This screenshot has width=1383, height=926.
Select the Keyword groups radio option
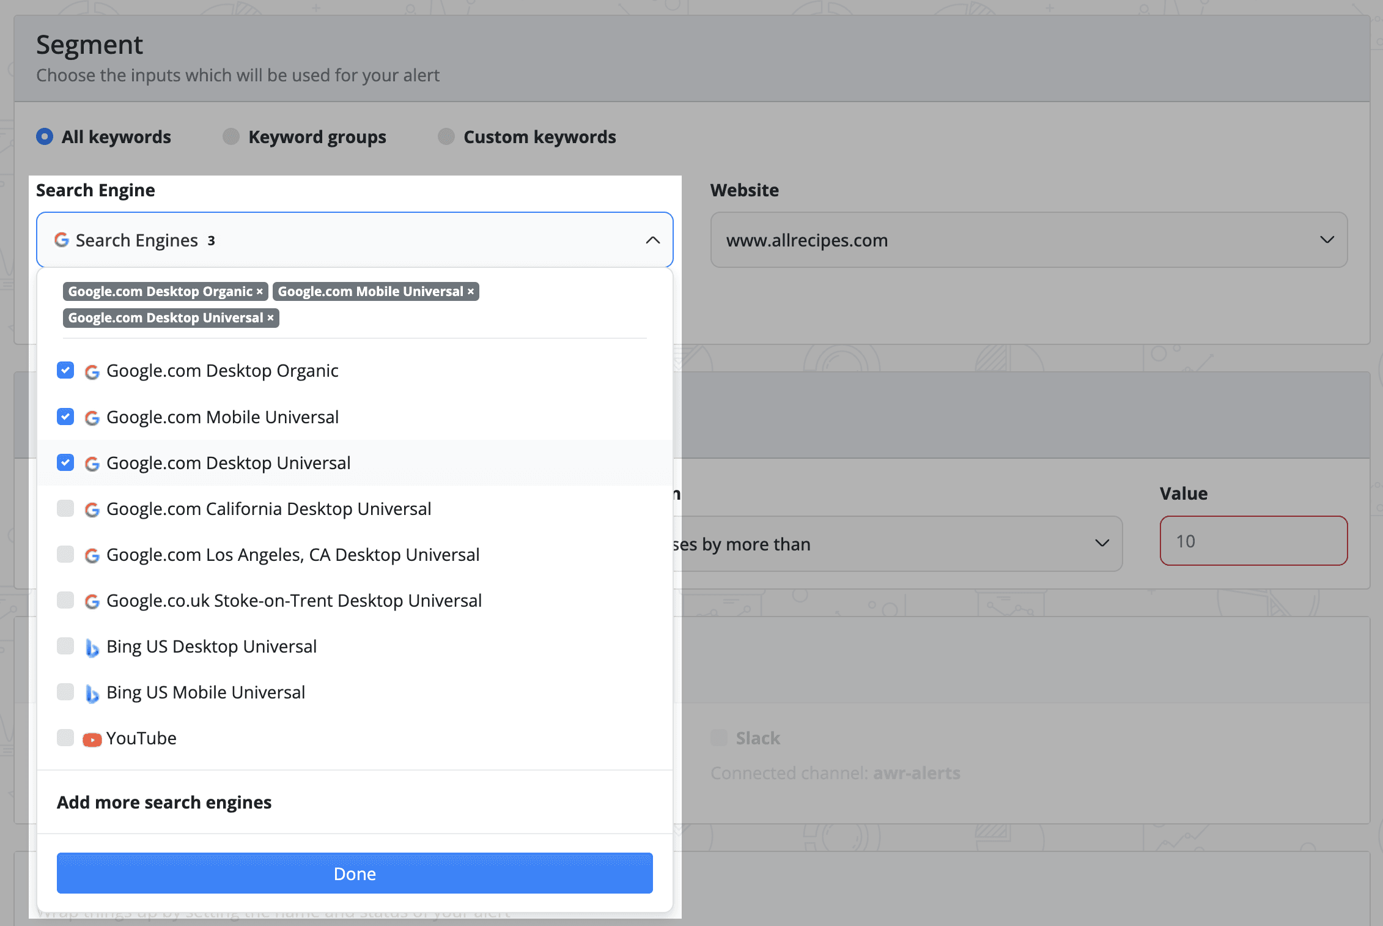coord(231,136)
